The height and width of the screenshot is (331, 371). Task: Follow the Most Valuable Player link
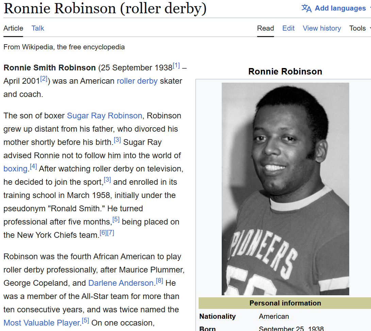(x=41, y=323)
